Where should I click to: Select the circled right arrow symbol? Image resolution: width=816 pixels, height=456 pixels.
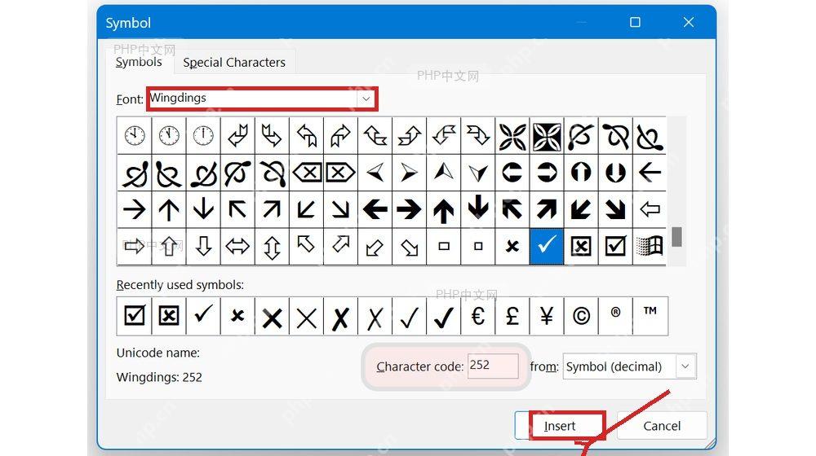(547, 173)
